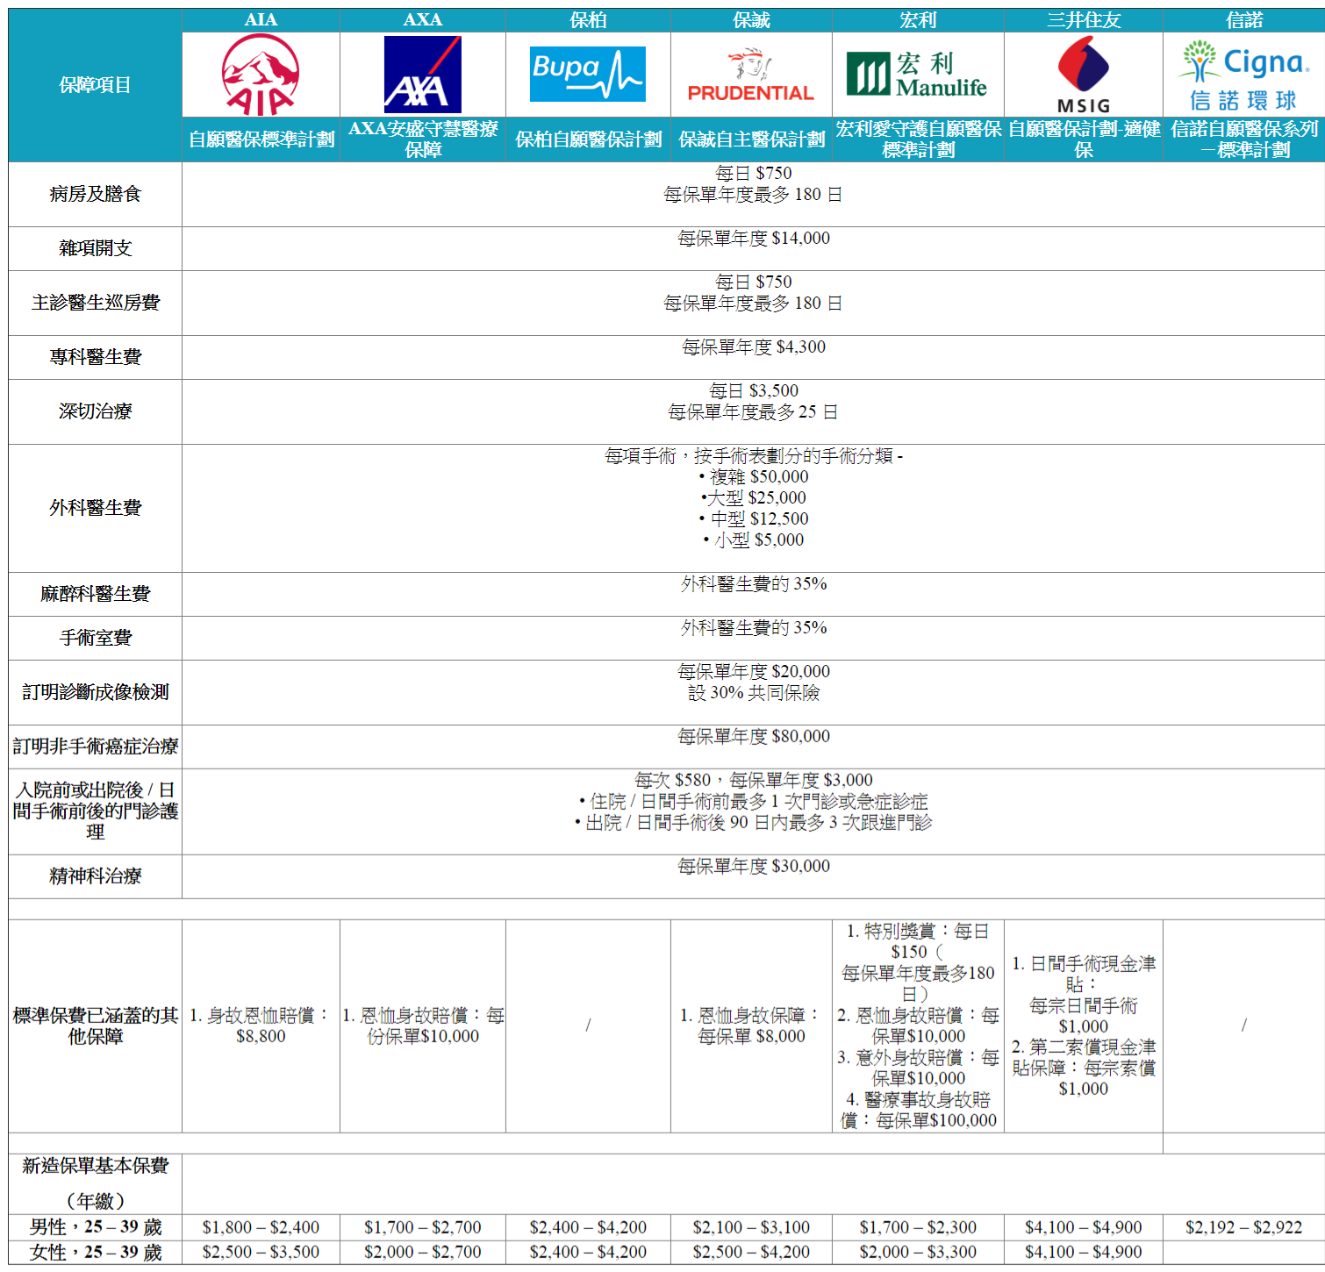This screenshot has width=1325, height=1272.
Task: Select the 專科醫生費 row label
Action: click(x=95, y=357)
